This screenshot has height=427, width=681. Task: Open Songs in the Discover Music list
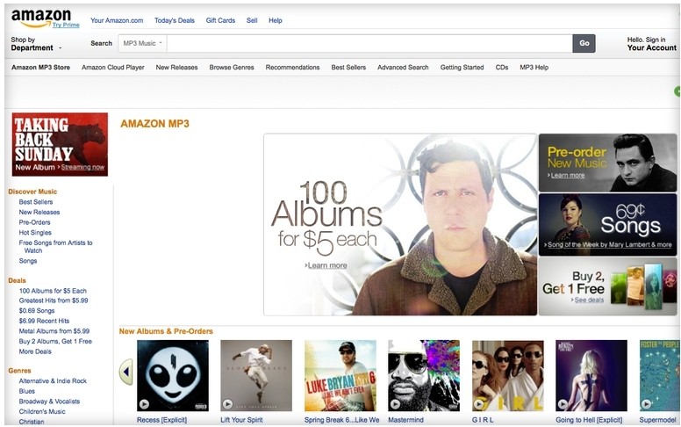[x=28, y=261]
